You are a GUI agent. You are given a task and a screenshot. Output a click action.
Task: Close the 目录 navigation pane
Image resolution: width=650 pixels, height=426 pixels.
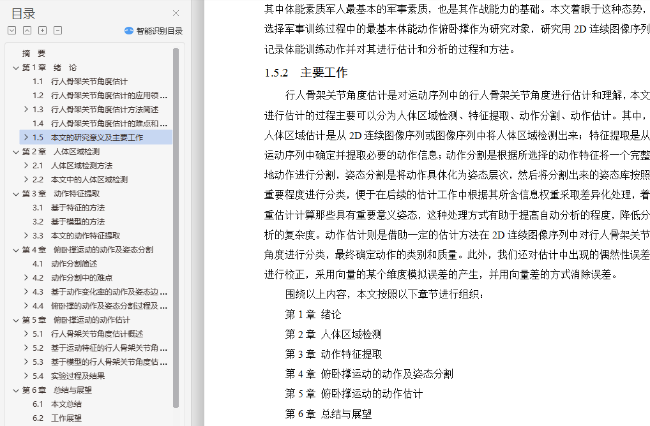click(176, 13)
